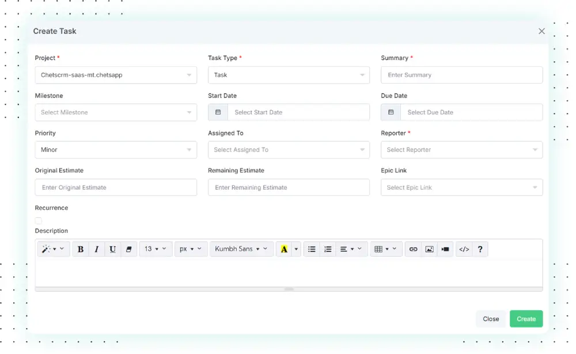
Task: Apply the yellow highlight text color
Action: click(284, 249)
